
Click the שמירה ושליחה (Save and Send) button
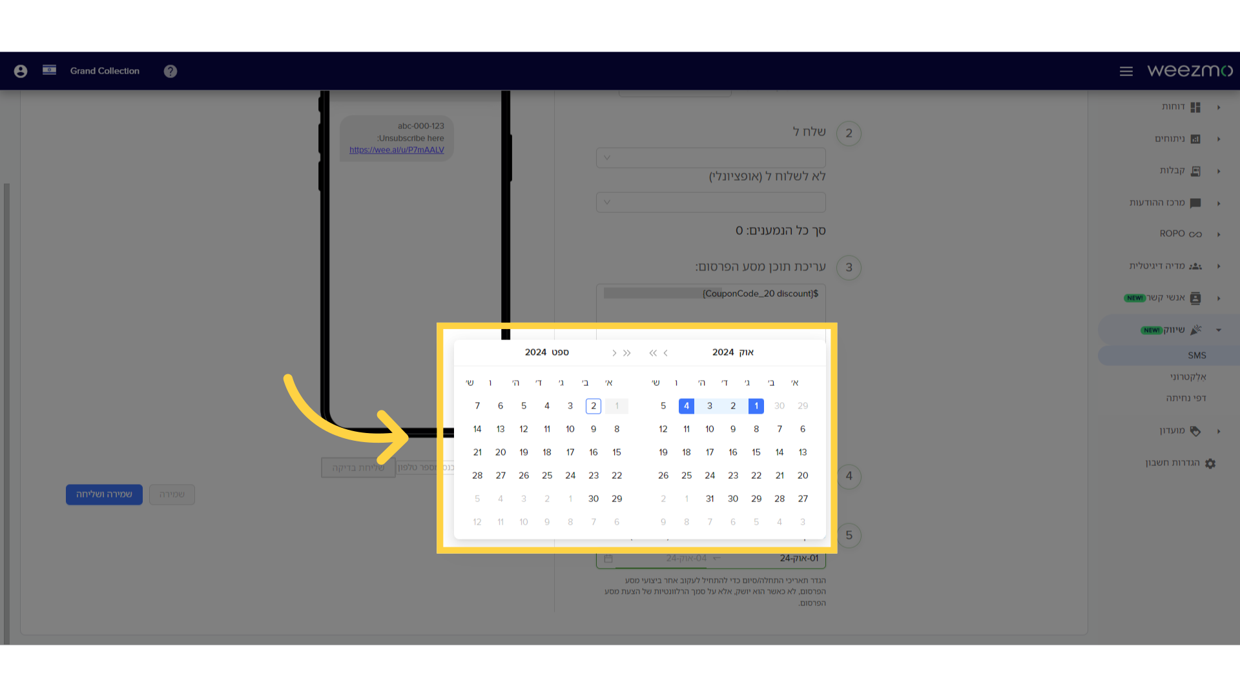pos(103,494)
